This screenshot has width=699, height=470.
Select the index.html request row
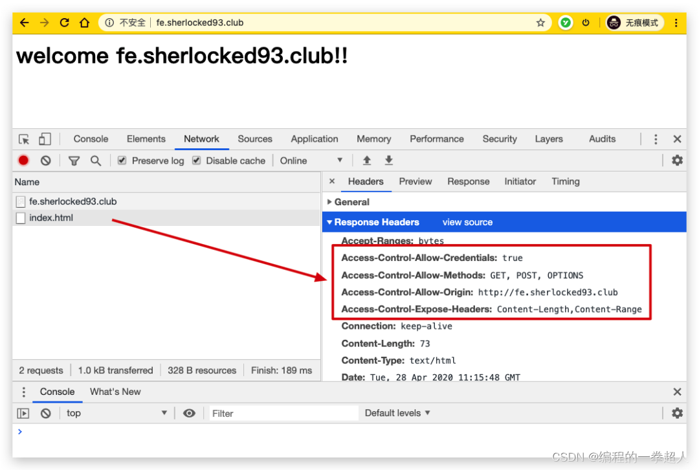pos(166,218)
